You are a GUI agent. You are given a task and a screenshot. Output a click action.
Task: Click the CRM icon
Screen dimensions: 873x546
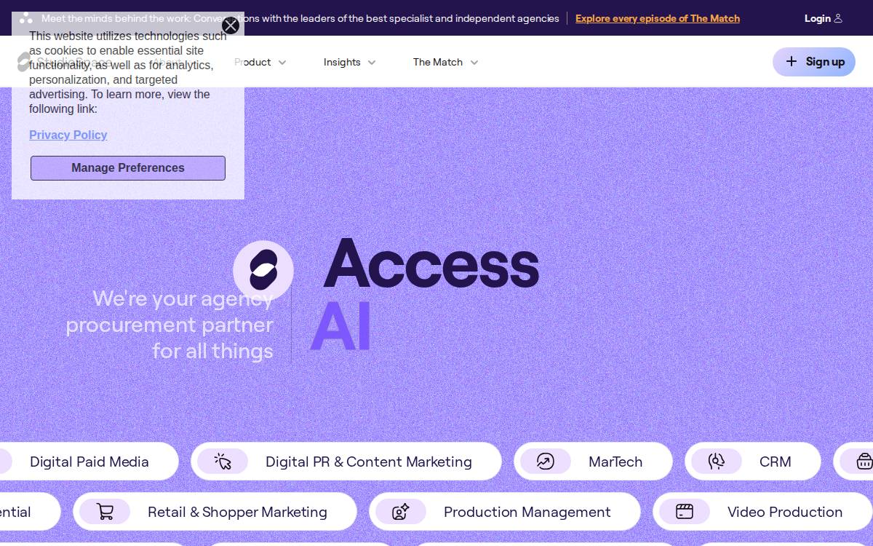tap(717, 462)
